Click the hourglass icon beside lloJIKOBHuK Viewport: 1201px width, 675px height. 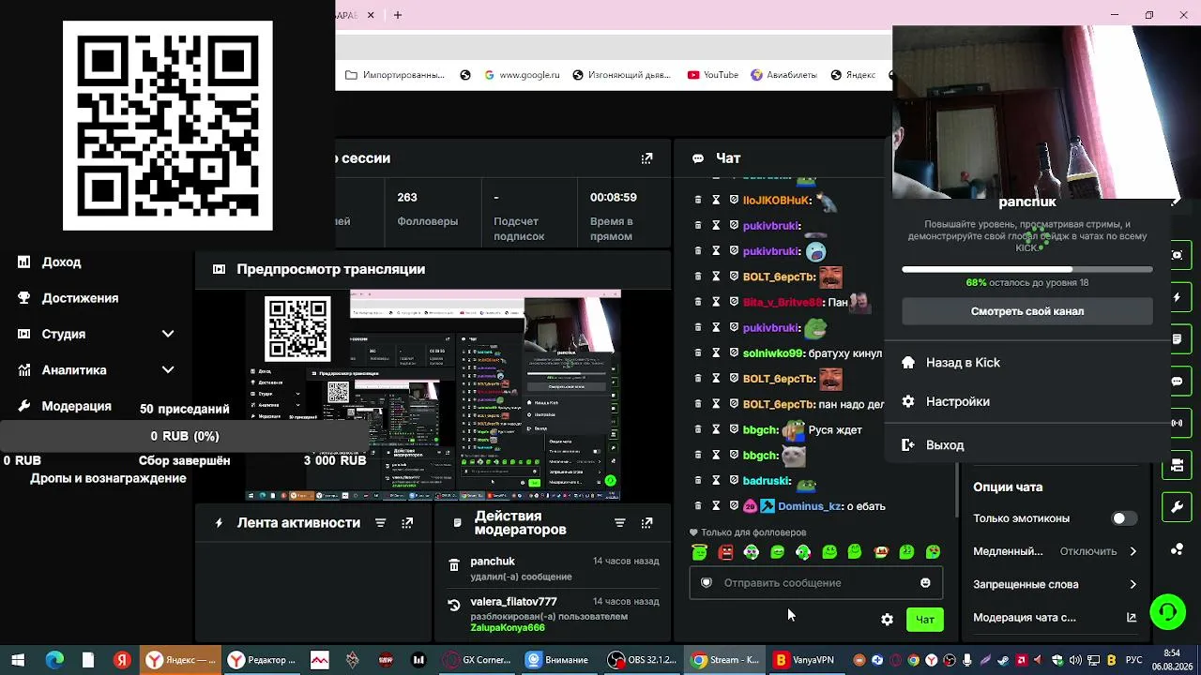(x=716, y=200)
